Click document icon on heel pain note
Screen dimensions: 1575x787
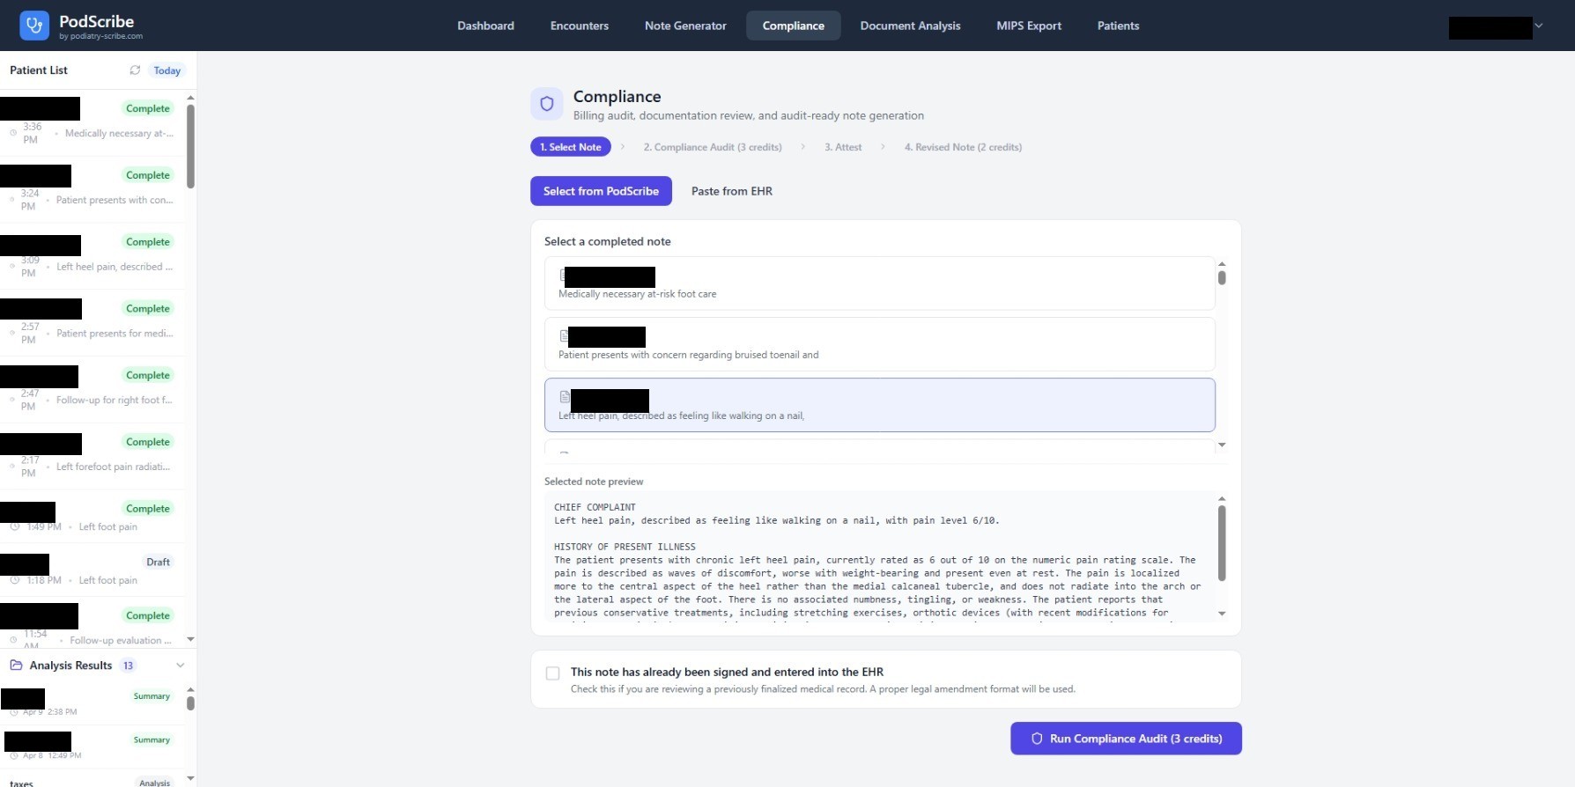pyautogui.click(x=565, y=397)
